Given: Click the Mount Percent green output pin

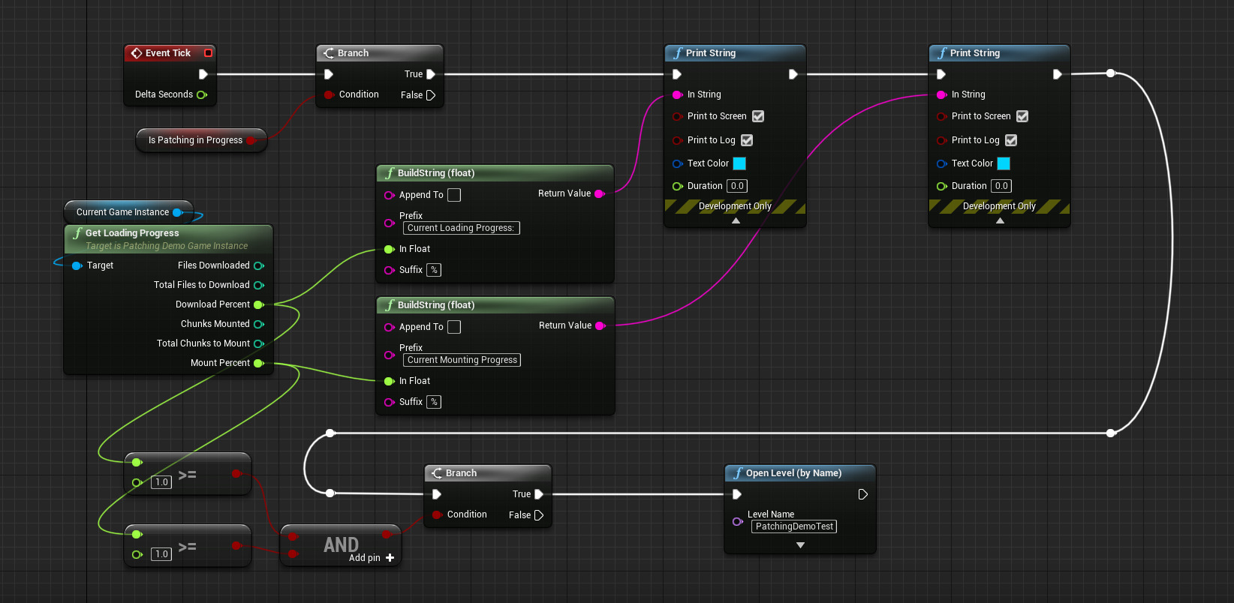Looking at the screenshot, I should pos(258,363).
